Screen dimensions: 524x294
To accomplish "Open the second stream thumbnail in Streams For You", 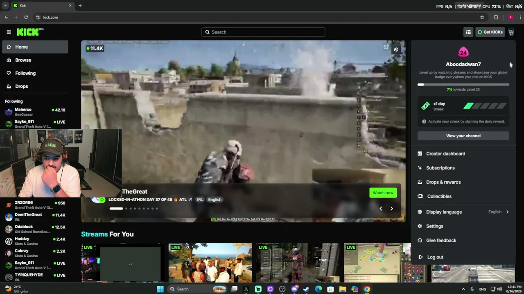I will [210, 263].
